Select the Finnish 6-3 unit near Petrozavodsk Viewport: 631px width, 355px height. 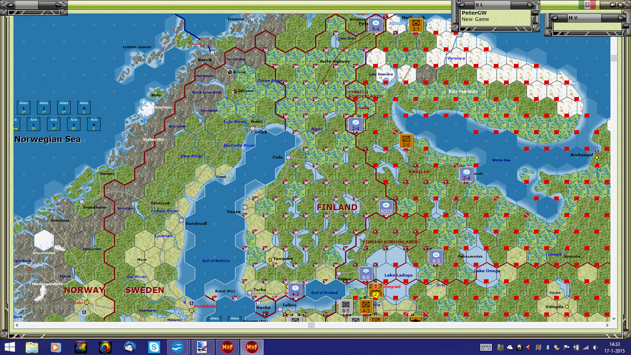(436, 257)
